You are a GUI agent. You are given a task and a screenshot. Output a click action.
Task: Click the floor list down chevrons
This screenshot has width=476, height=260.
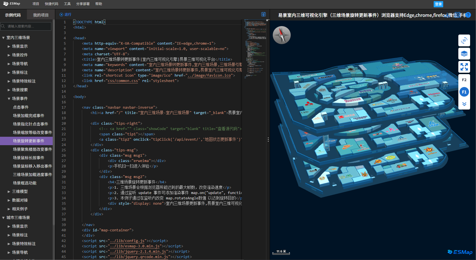pos(464,104)
